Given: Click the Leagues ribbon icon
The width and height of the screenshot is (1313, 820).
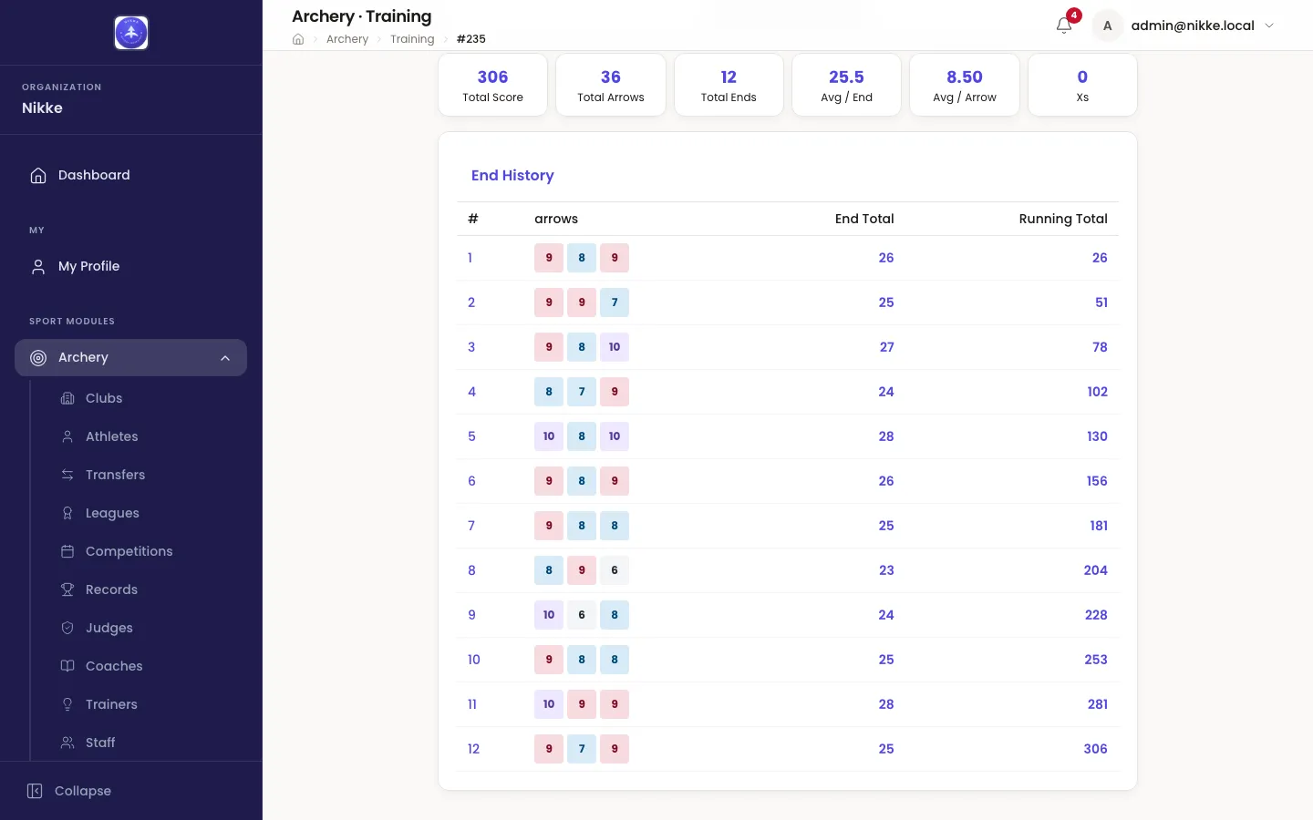Looking at the screenshot, I should [x=67, y=513].
